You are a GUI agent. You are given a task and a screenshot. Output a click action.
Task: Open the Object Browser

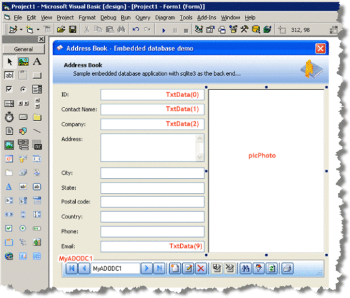tap(233, 29)
